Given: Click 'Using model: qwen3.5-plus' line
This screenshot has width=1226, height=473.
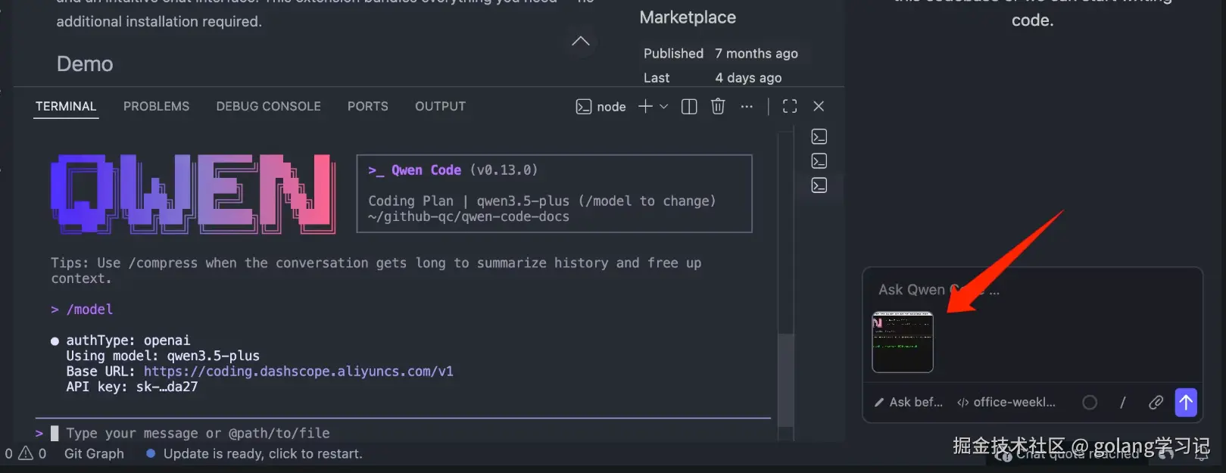Looking at the screenshot, I should coord(163,356).
